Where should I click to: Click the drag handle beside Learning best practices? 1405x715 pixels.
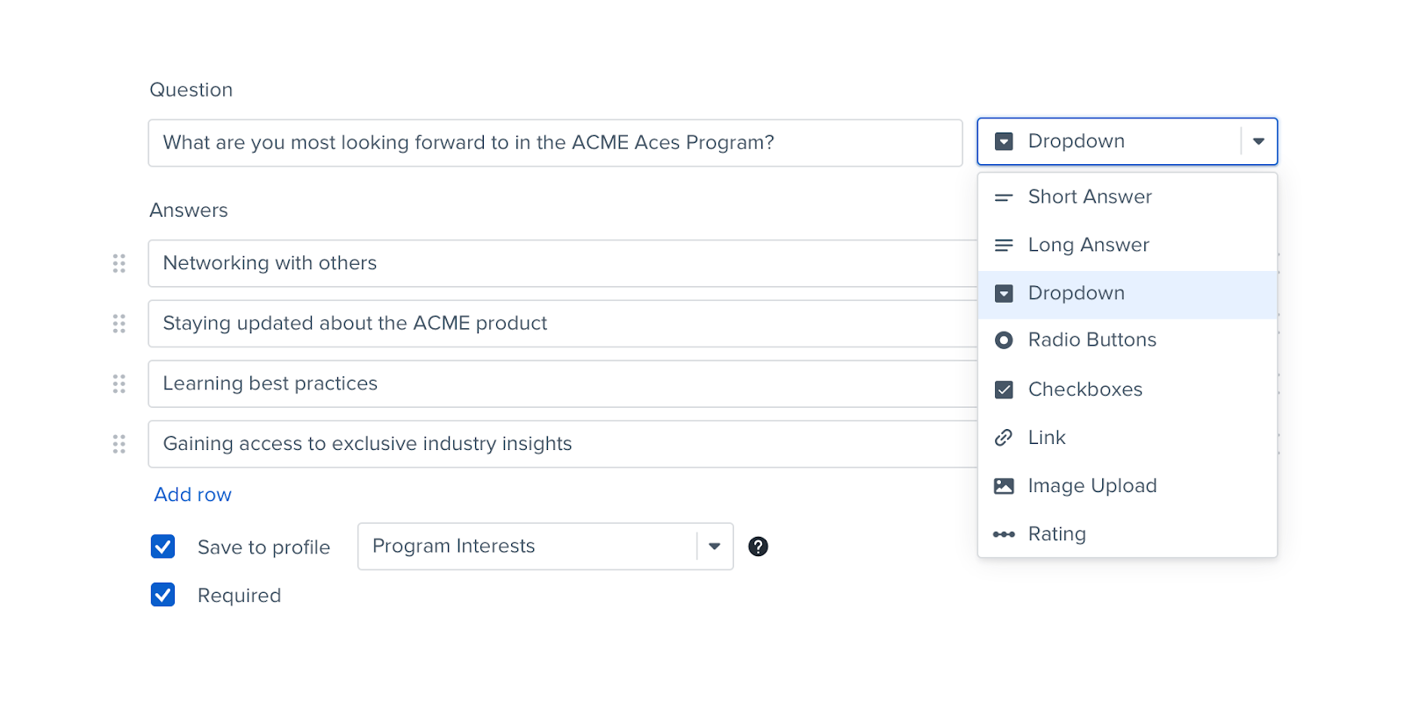(x=119, y=383)
